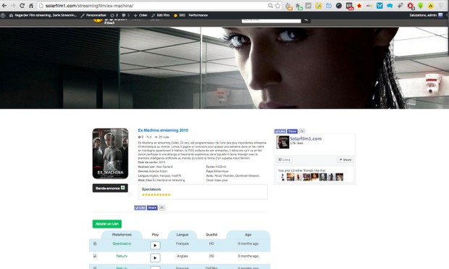
Task: Play the Openload.io Français stream
Action: [x=155, y=245]
